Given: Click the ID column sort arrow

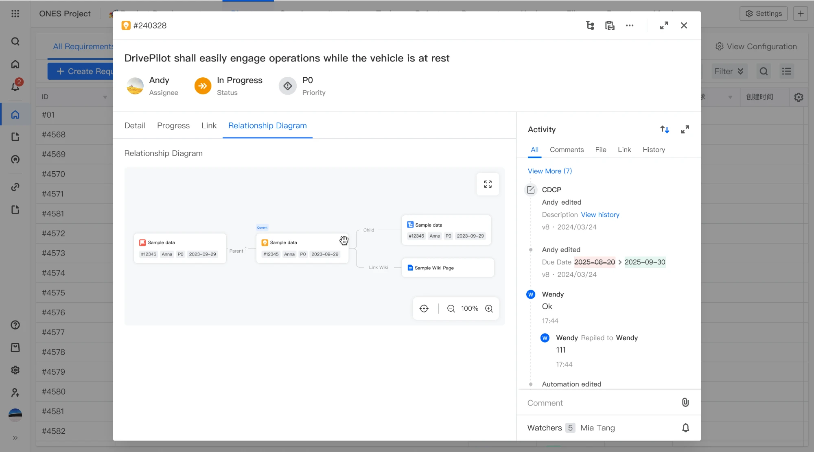Looking at the screenshot, I should [x=105, y=97].
